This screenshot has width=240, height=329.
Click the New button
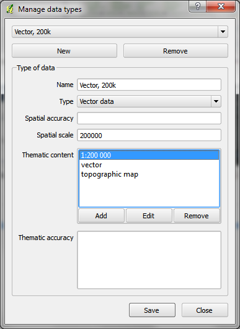pos(64,51)
